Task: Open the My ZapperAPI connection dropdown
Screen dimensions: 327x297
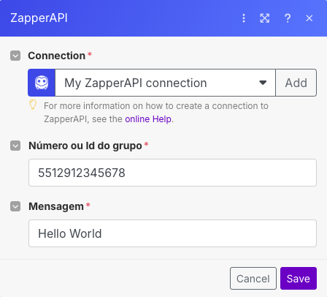Action: tap(165, 83)
